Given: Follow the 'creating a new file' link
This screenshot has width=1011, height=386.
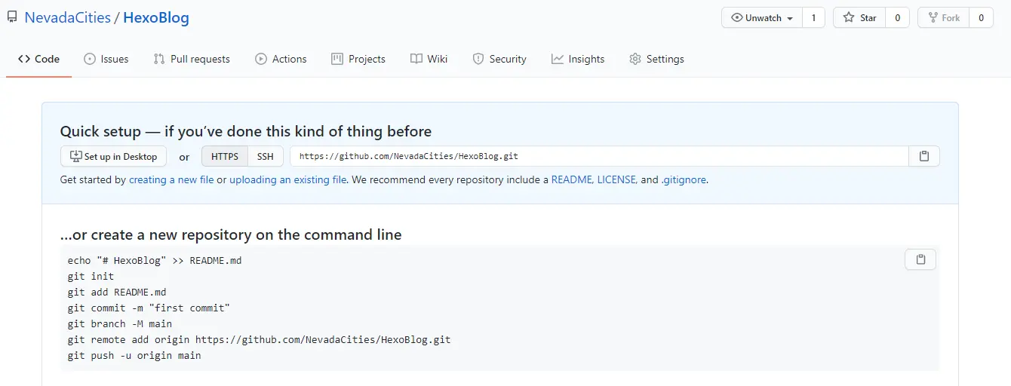Looking at the screenshot, I should tap(171, 180).
